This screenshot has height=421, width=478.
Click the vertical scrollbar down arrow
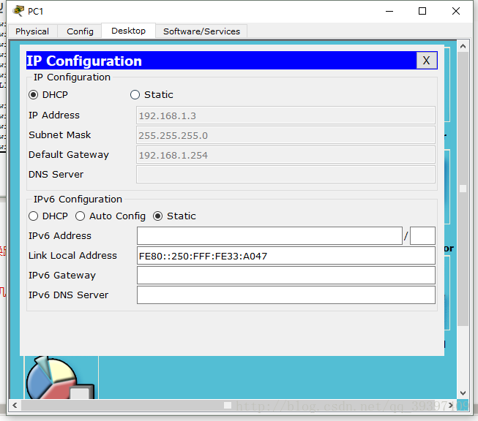point(463,393)
